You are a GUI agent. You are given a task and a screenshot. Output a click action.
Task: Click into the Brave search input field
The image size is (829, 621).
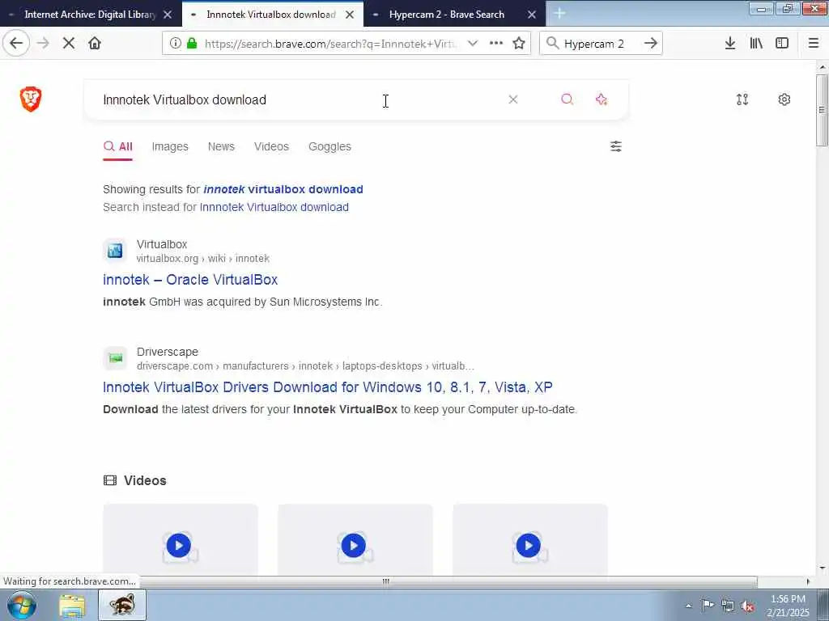pyautogui.click(x=296, y=99)
